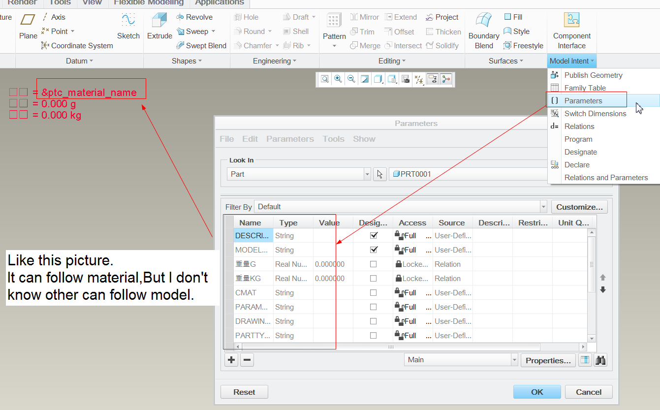The width and height of the screenshot is (660, 410).
Task: Click the Zoom In magnifier icon
Action: (338, 79)
